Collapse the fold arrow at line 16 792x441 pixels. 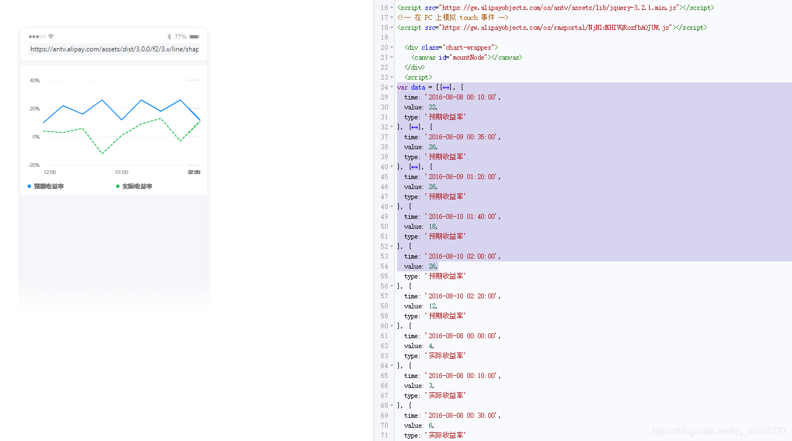tap(392, 8)
